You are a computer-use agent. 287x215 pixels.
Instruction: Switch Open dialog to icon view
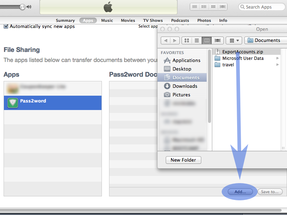[x=187, y=40]
